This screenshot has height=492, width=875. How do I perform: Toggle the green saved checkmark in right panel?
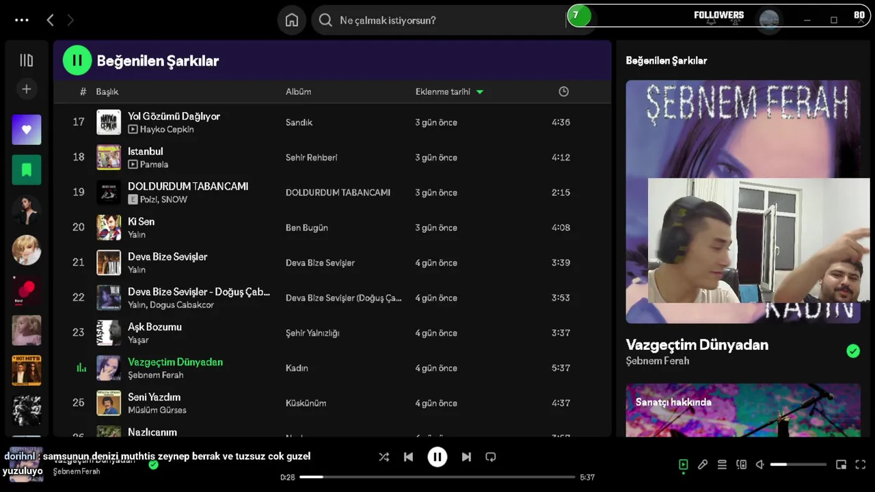(853, 351)
